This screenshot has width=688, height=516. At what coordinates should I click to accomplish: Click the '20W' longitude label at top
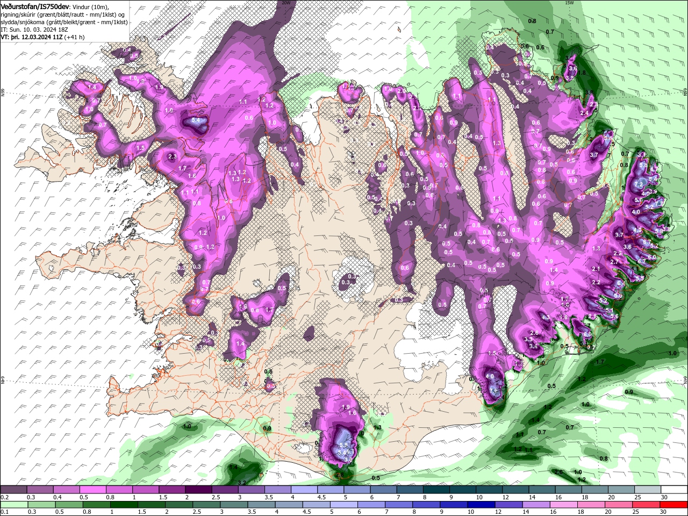pyautogui.click(x=286, y=3)
